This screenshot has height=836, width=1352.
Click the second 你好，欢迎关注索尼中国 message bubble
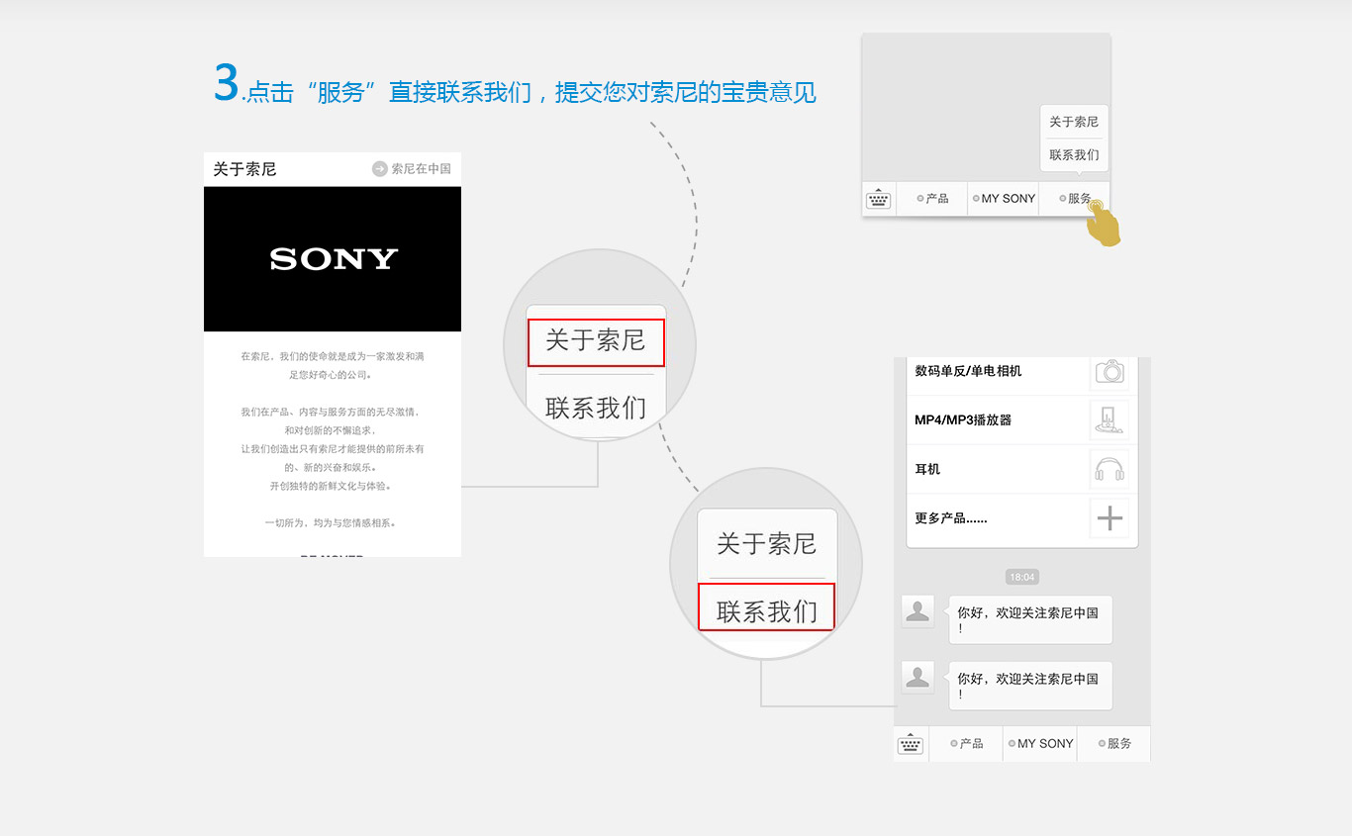coord(1030,686)
